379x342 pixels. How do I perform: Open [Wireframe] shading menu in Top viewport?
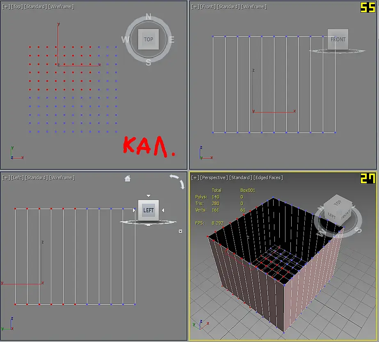coord(61,7)
